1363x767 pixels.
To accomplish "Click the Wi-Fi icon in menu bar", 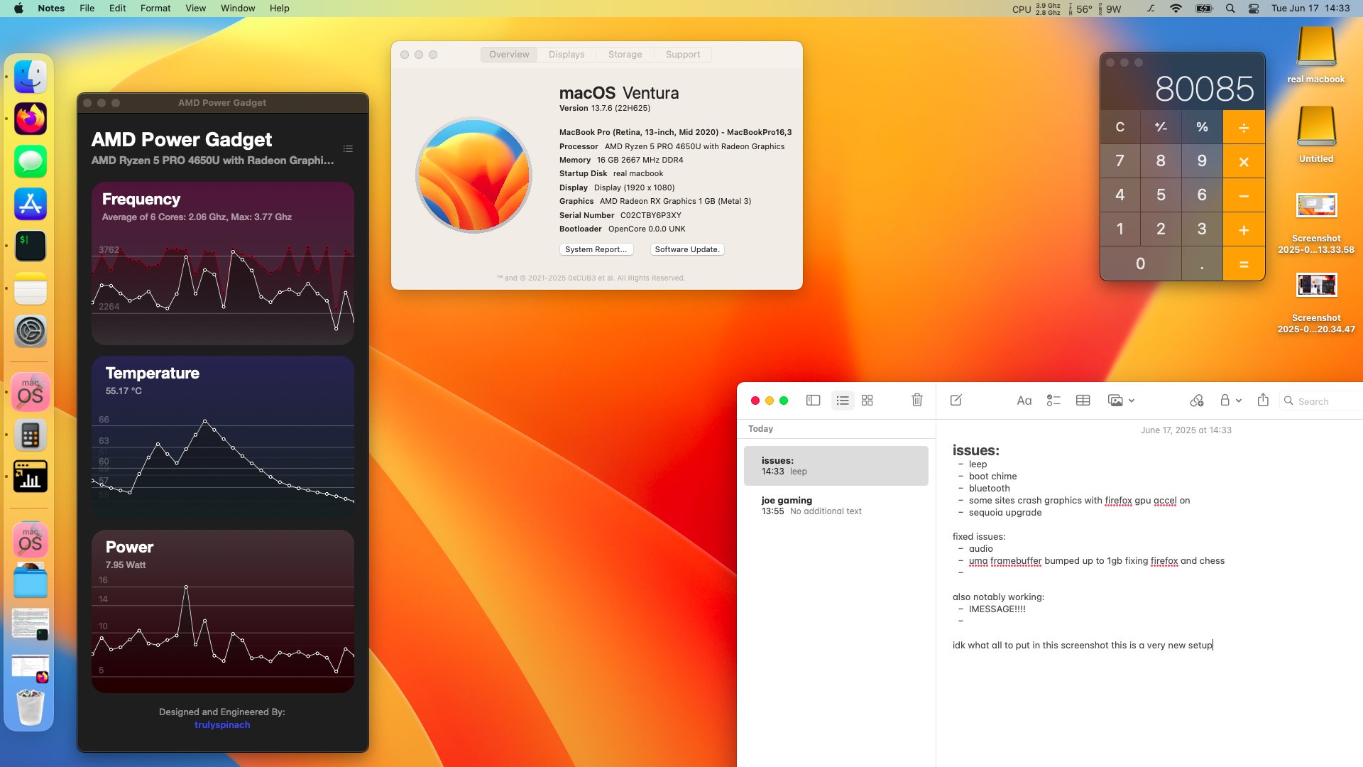I will pos(1176,9).
